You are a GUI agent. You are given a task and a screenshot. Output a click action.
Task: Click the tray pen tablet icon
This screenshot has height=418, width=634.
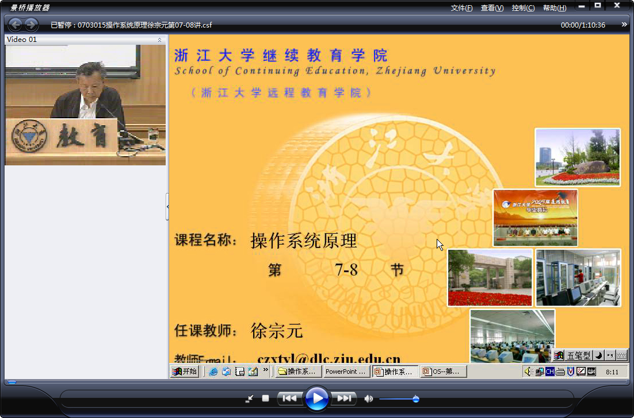[581, 371]
